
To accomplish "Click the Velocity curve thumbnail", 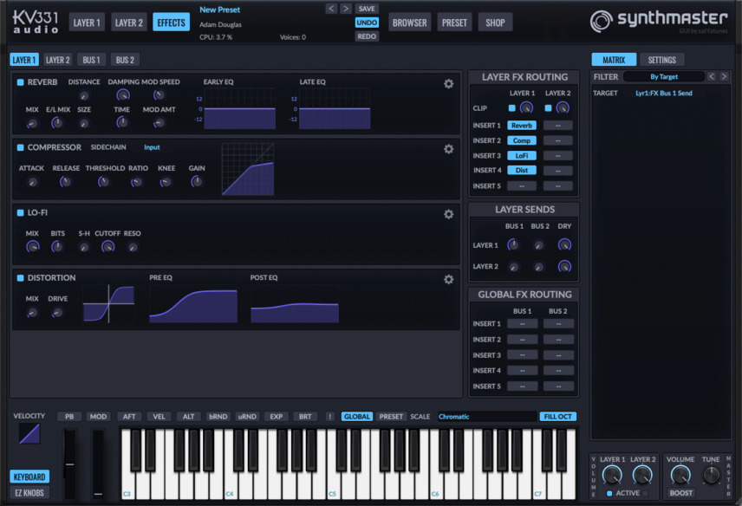I will click(29, 433).
